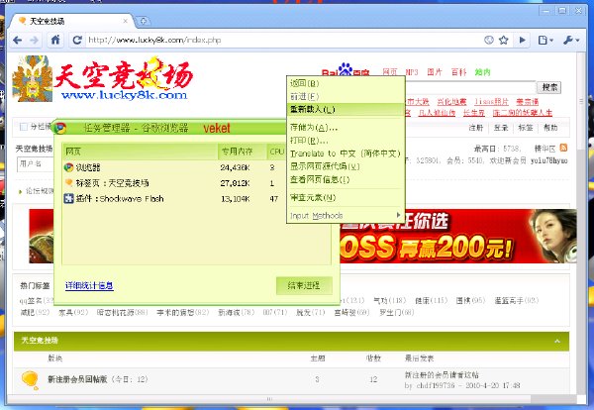Click the browser back arrow
The image size is (594, 410).
click(x=18, y=41)
